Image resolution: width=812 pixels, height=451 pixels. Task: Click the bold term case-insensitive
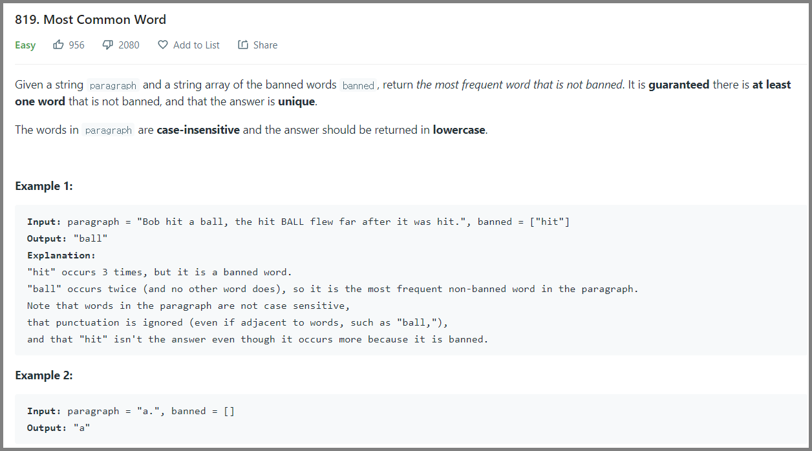pos(198,130)
